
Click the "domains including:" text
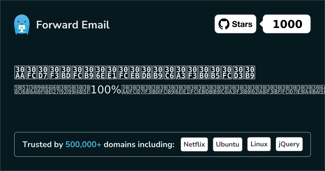[x=139, y=145]
